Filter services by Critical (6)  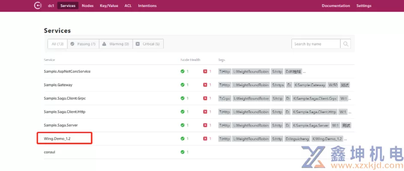pos(148,44)
